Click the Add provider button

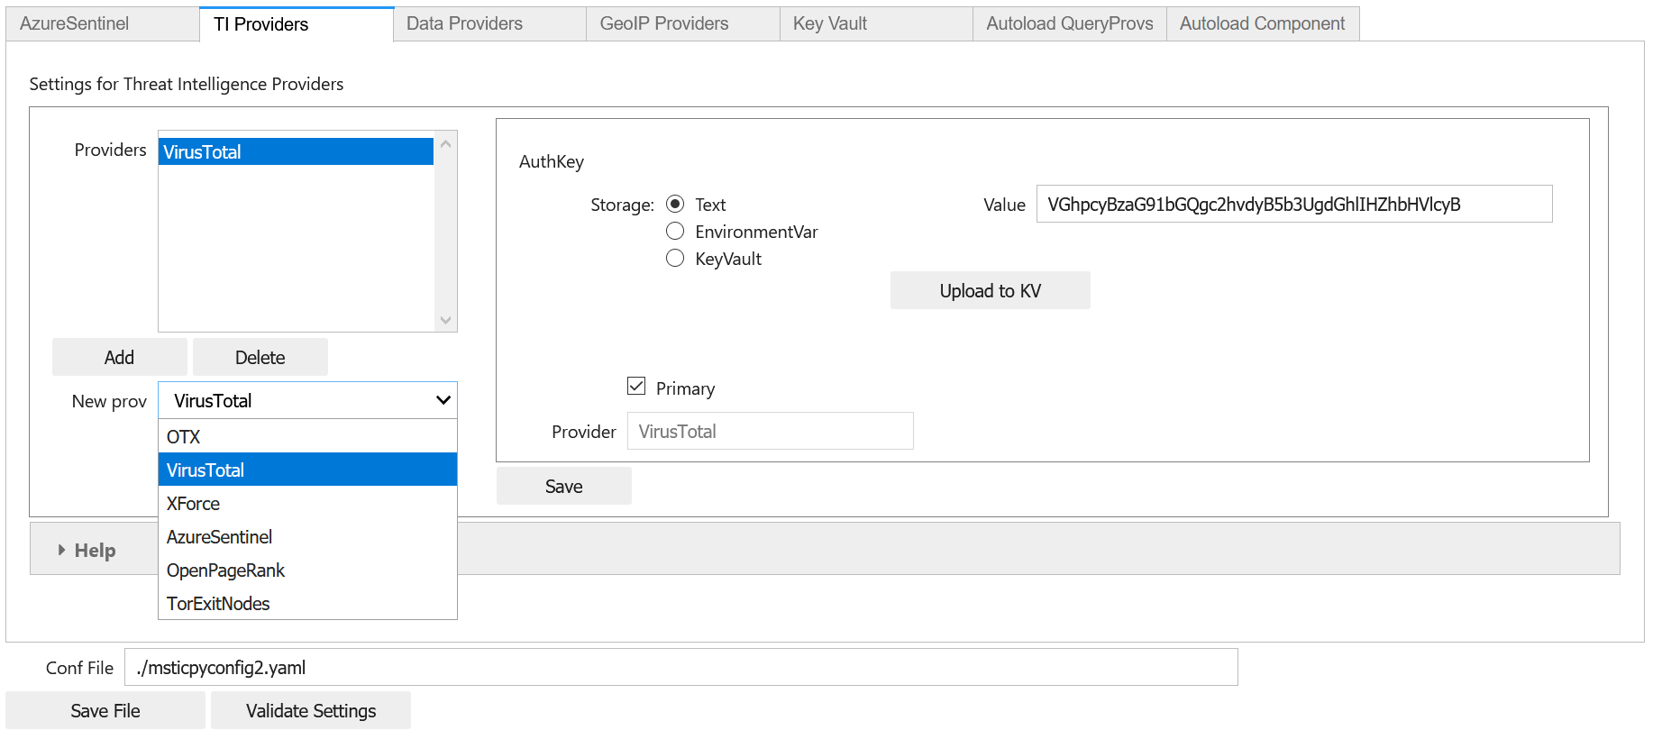tap(119, 357)
